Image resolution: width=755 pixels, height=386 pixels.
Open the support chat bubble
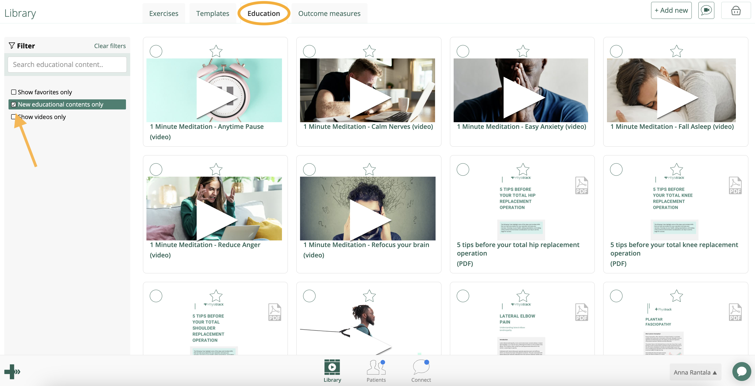tap(741, 372)
